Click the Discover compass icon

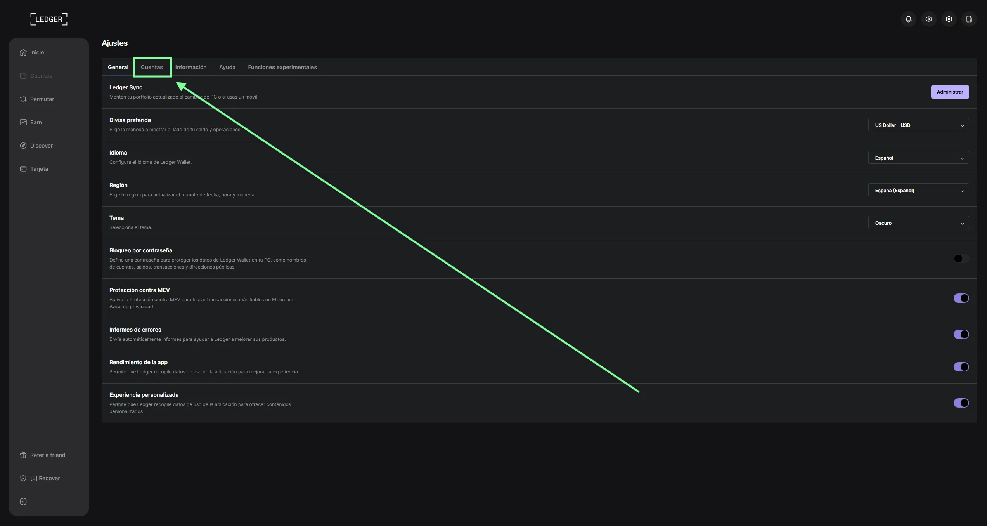point(23,146)
